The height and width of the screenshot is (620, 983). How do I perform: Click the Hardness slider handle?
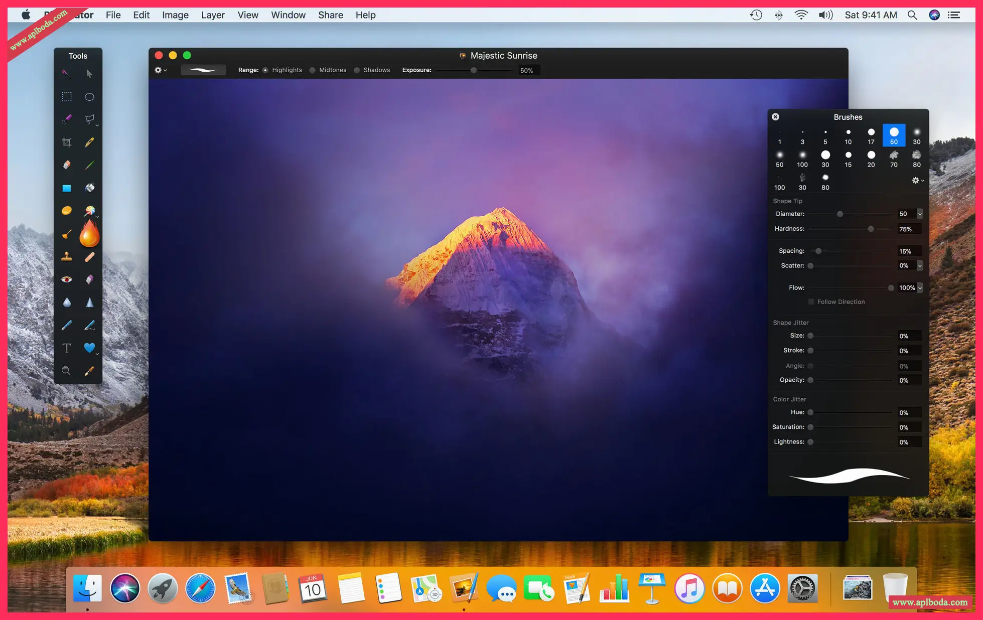(x=871, y=229)
